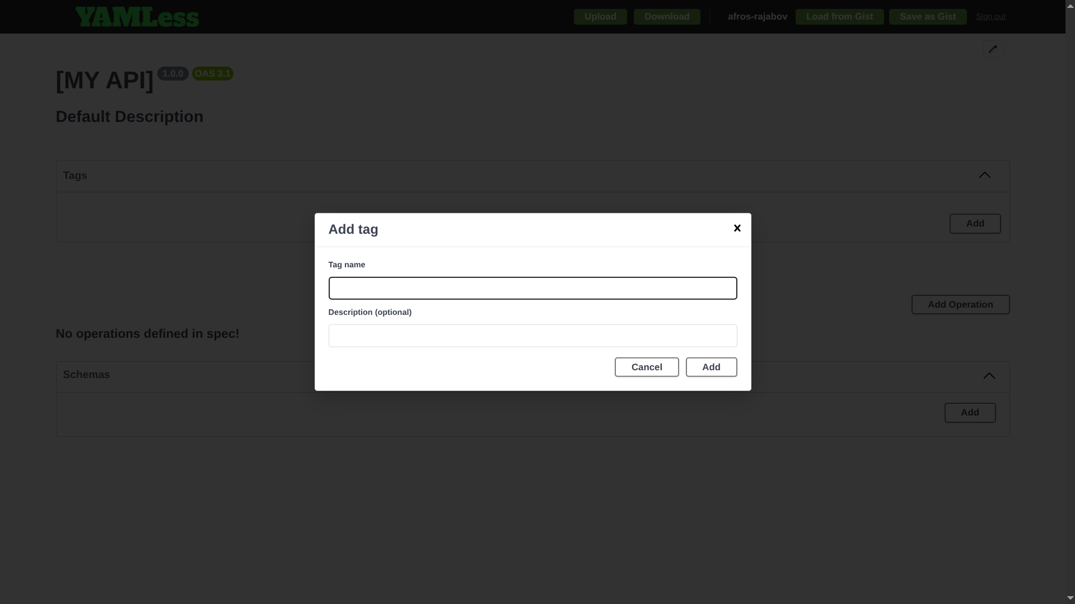Close the Add tag dialog
The width and height of the screenshot is (1075, 604).
pos(737,228)
